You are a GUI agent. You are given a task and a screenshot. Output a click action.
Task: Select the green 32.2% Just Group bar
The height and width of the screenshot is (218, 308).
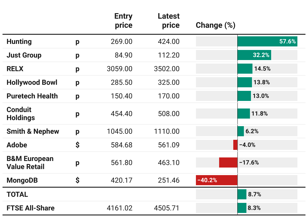coord(254,55)
